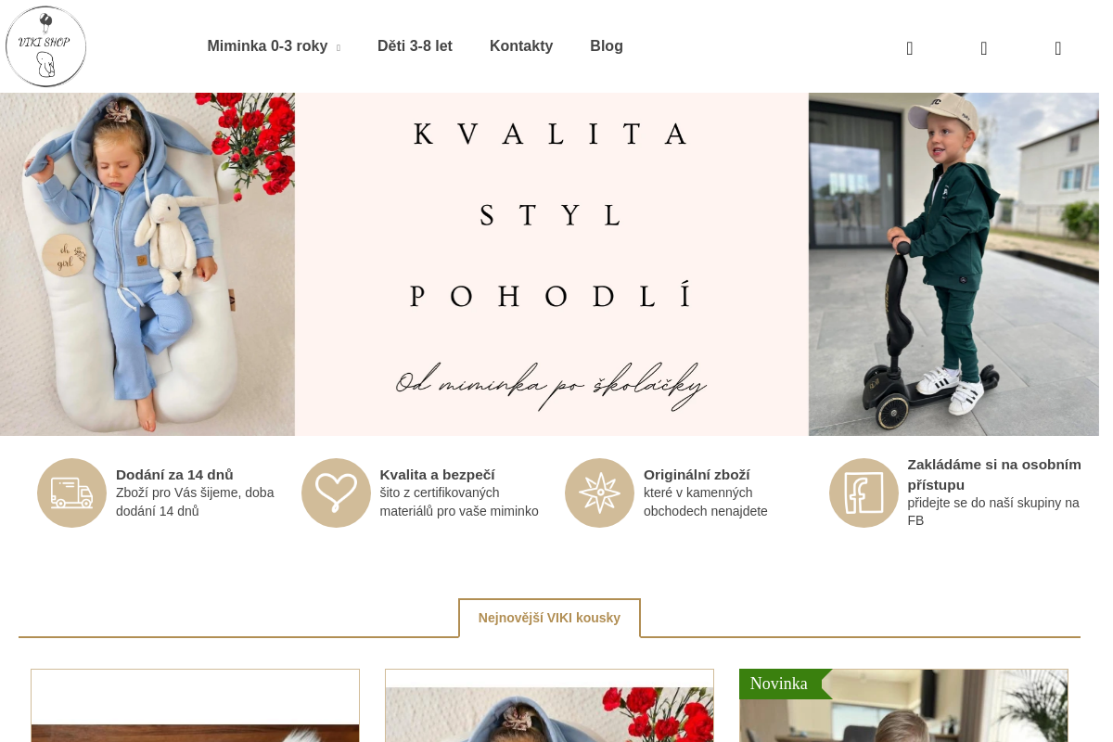Open the Blog page
This screenshot has width=1113, height=742.
pyautogui.click(x=607, y=46)
